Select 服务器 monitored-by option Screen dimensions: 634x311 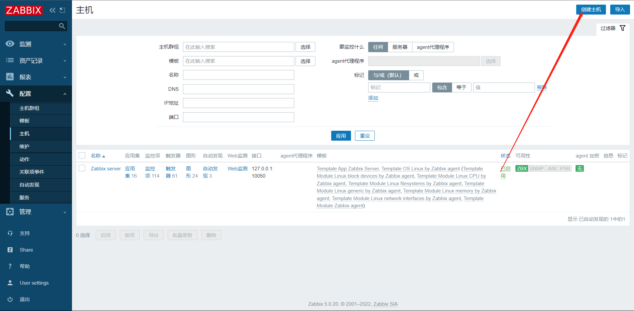[x=400, y=47]
